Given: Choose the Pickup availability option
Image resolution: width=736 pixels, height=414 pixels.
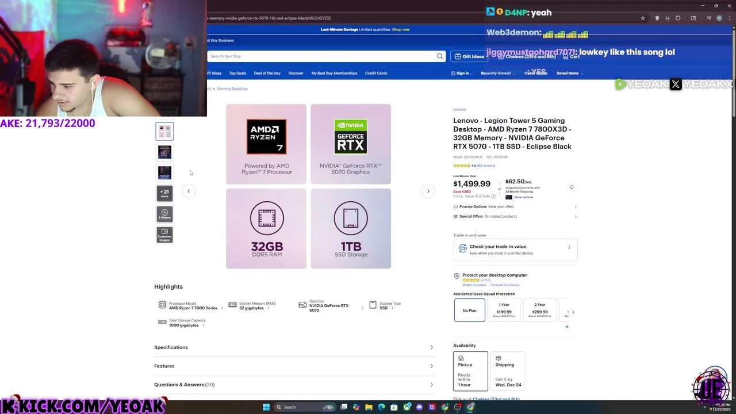Looking at the screenshot, I should (x=470, y=371).
